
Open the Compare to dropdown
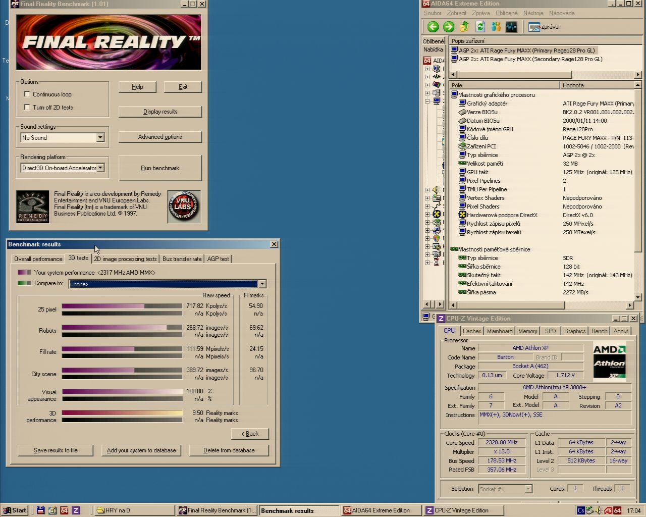coord(262,284)
